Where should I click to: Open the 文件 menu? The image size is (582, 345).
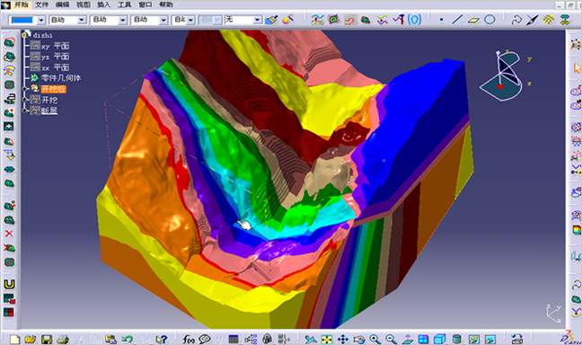(41, 4)
